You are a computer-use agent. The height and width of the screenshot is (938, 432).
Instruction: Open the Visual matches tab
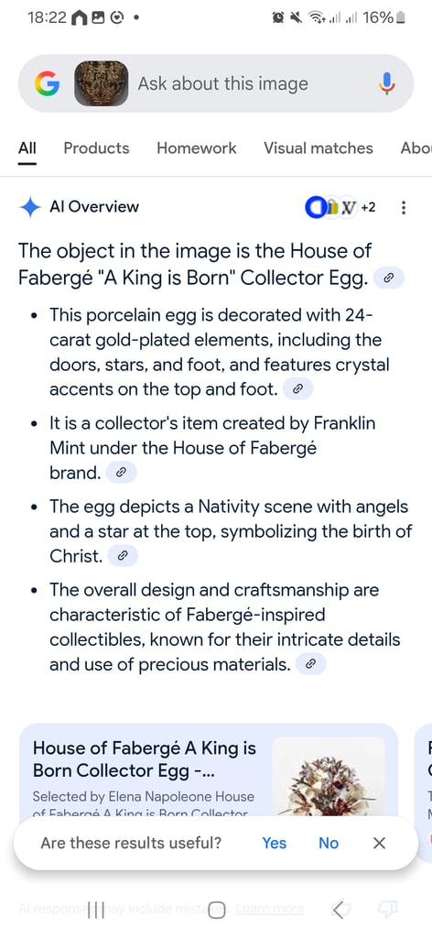[319, 148]
